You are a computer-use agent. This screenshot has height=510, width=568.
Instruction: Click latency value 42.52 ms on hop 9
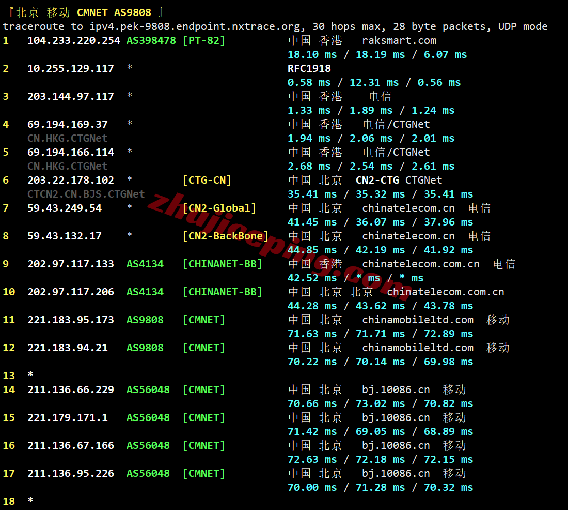pyautogui.click(x=312, y=278)
